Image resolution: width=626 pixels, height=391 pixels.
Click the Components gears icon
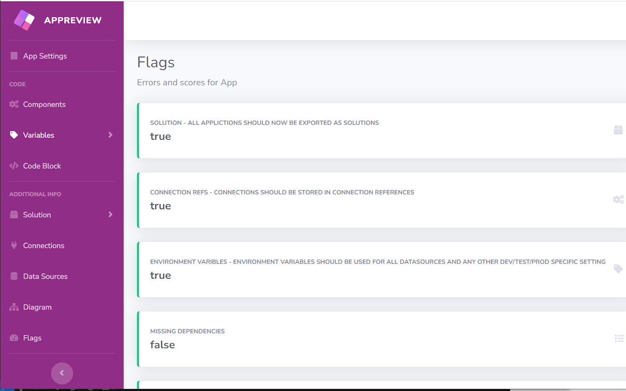click(14, 104)
